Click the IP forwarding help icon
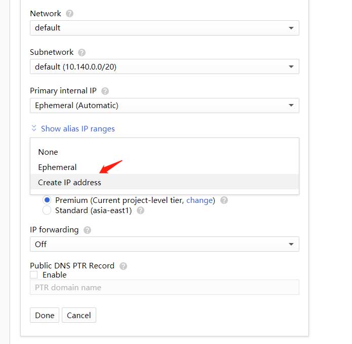Image resolution: width=352 pixels, height=344 pixels. [x=87, y=230]
